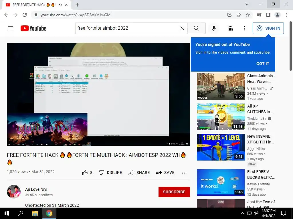Click the install app icon in address bar
This screenshot has height=219, width=293.
point(229,15)
